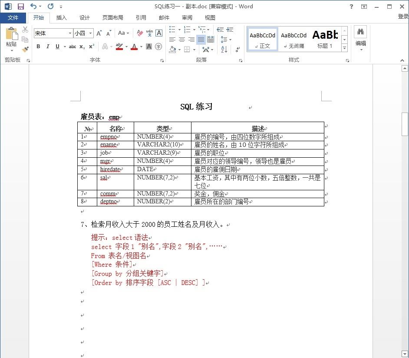Decrease the font size with shrink font
This screenshot has height=358, width=409.
point(109,33)
